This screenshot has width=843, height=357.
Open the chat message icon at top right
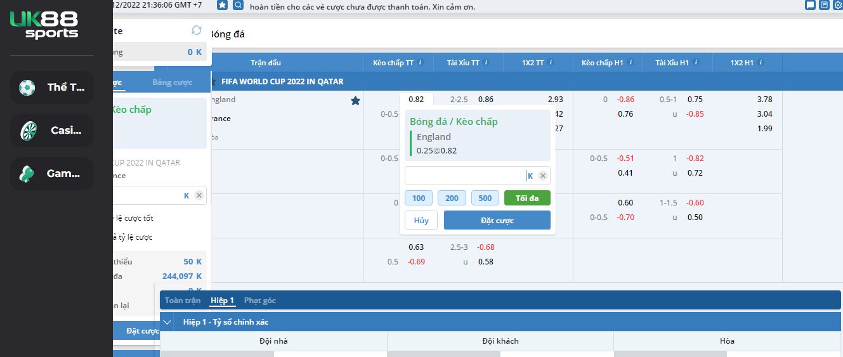(811, 5)
